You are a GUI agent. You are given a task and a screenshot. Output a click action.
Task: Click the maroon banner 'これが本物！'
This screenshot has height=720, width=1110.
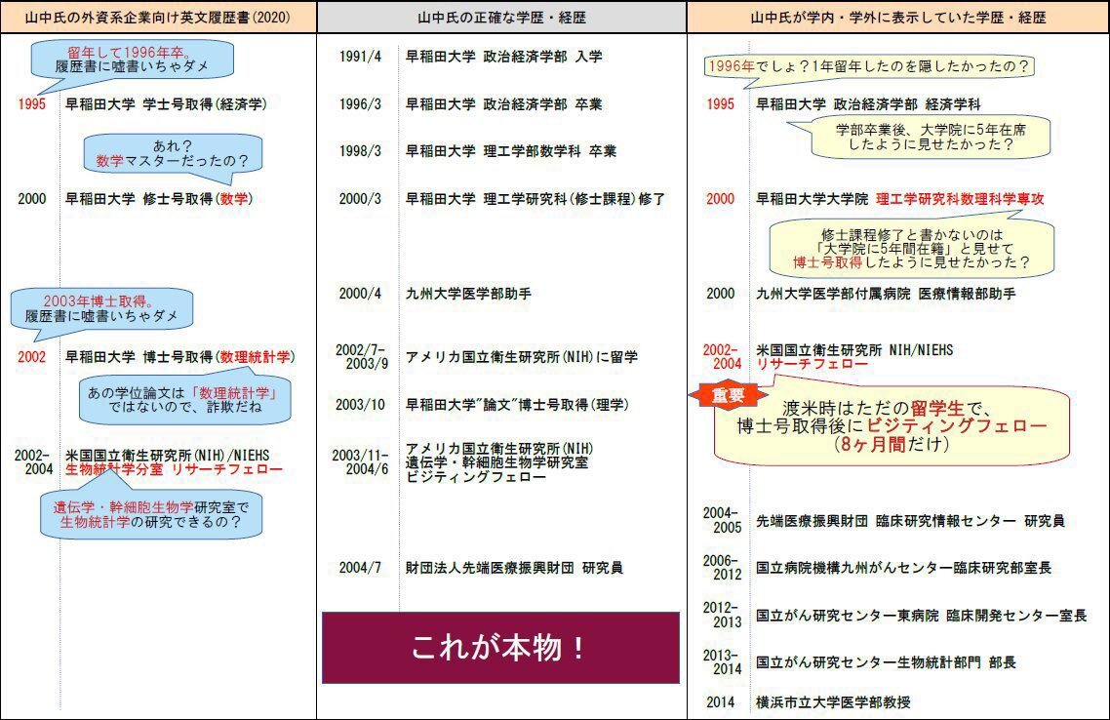[x=500, y=648]
